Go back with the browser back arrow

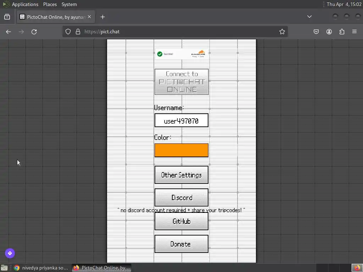(x=9, y=32)
